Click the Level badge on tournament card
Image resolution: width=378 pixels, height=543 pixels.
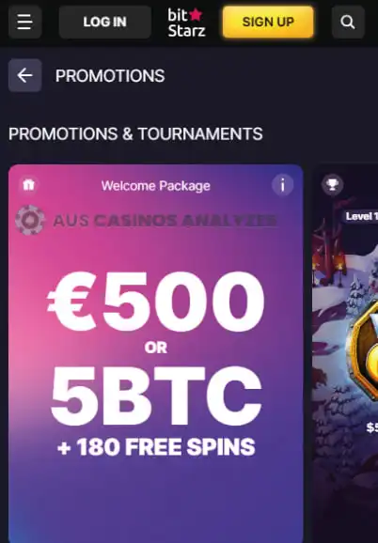tap(360, 216)
